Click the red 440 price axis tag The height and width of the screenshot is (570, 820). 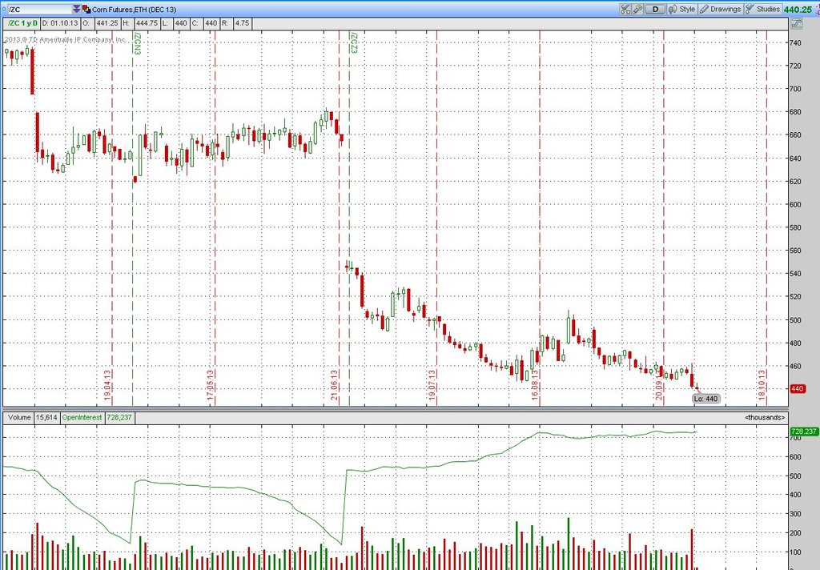(x=798, y=388)
